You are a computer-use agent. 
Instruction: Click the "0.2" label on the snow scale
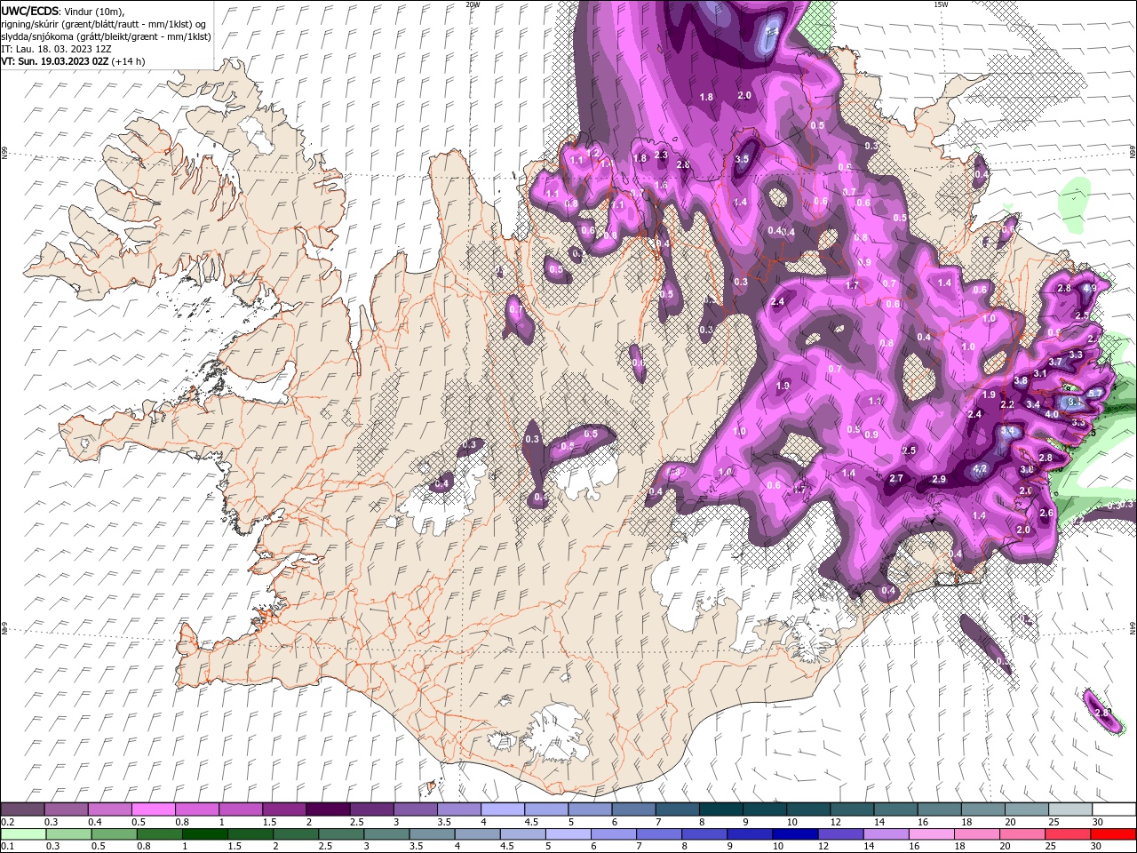[x=7, y=822]
